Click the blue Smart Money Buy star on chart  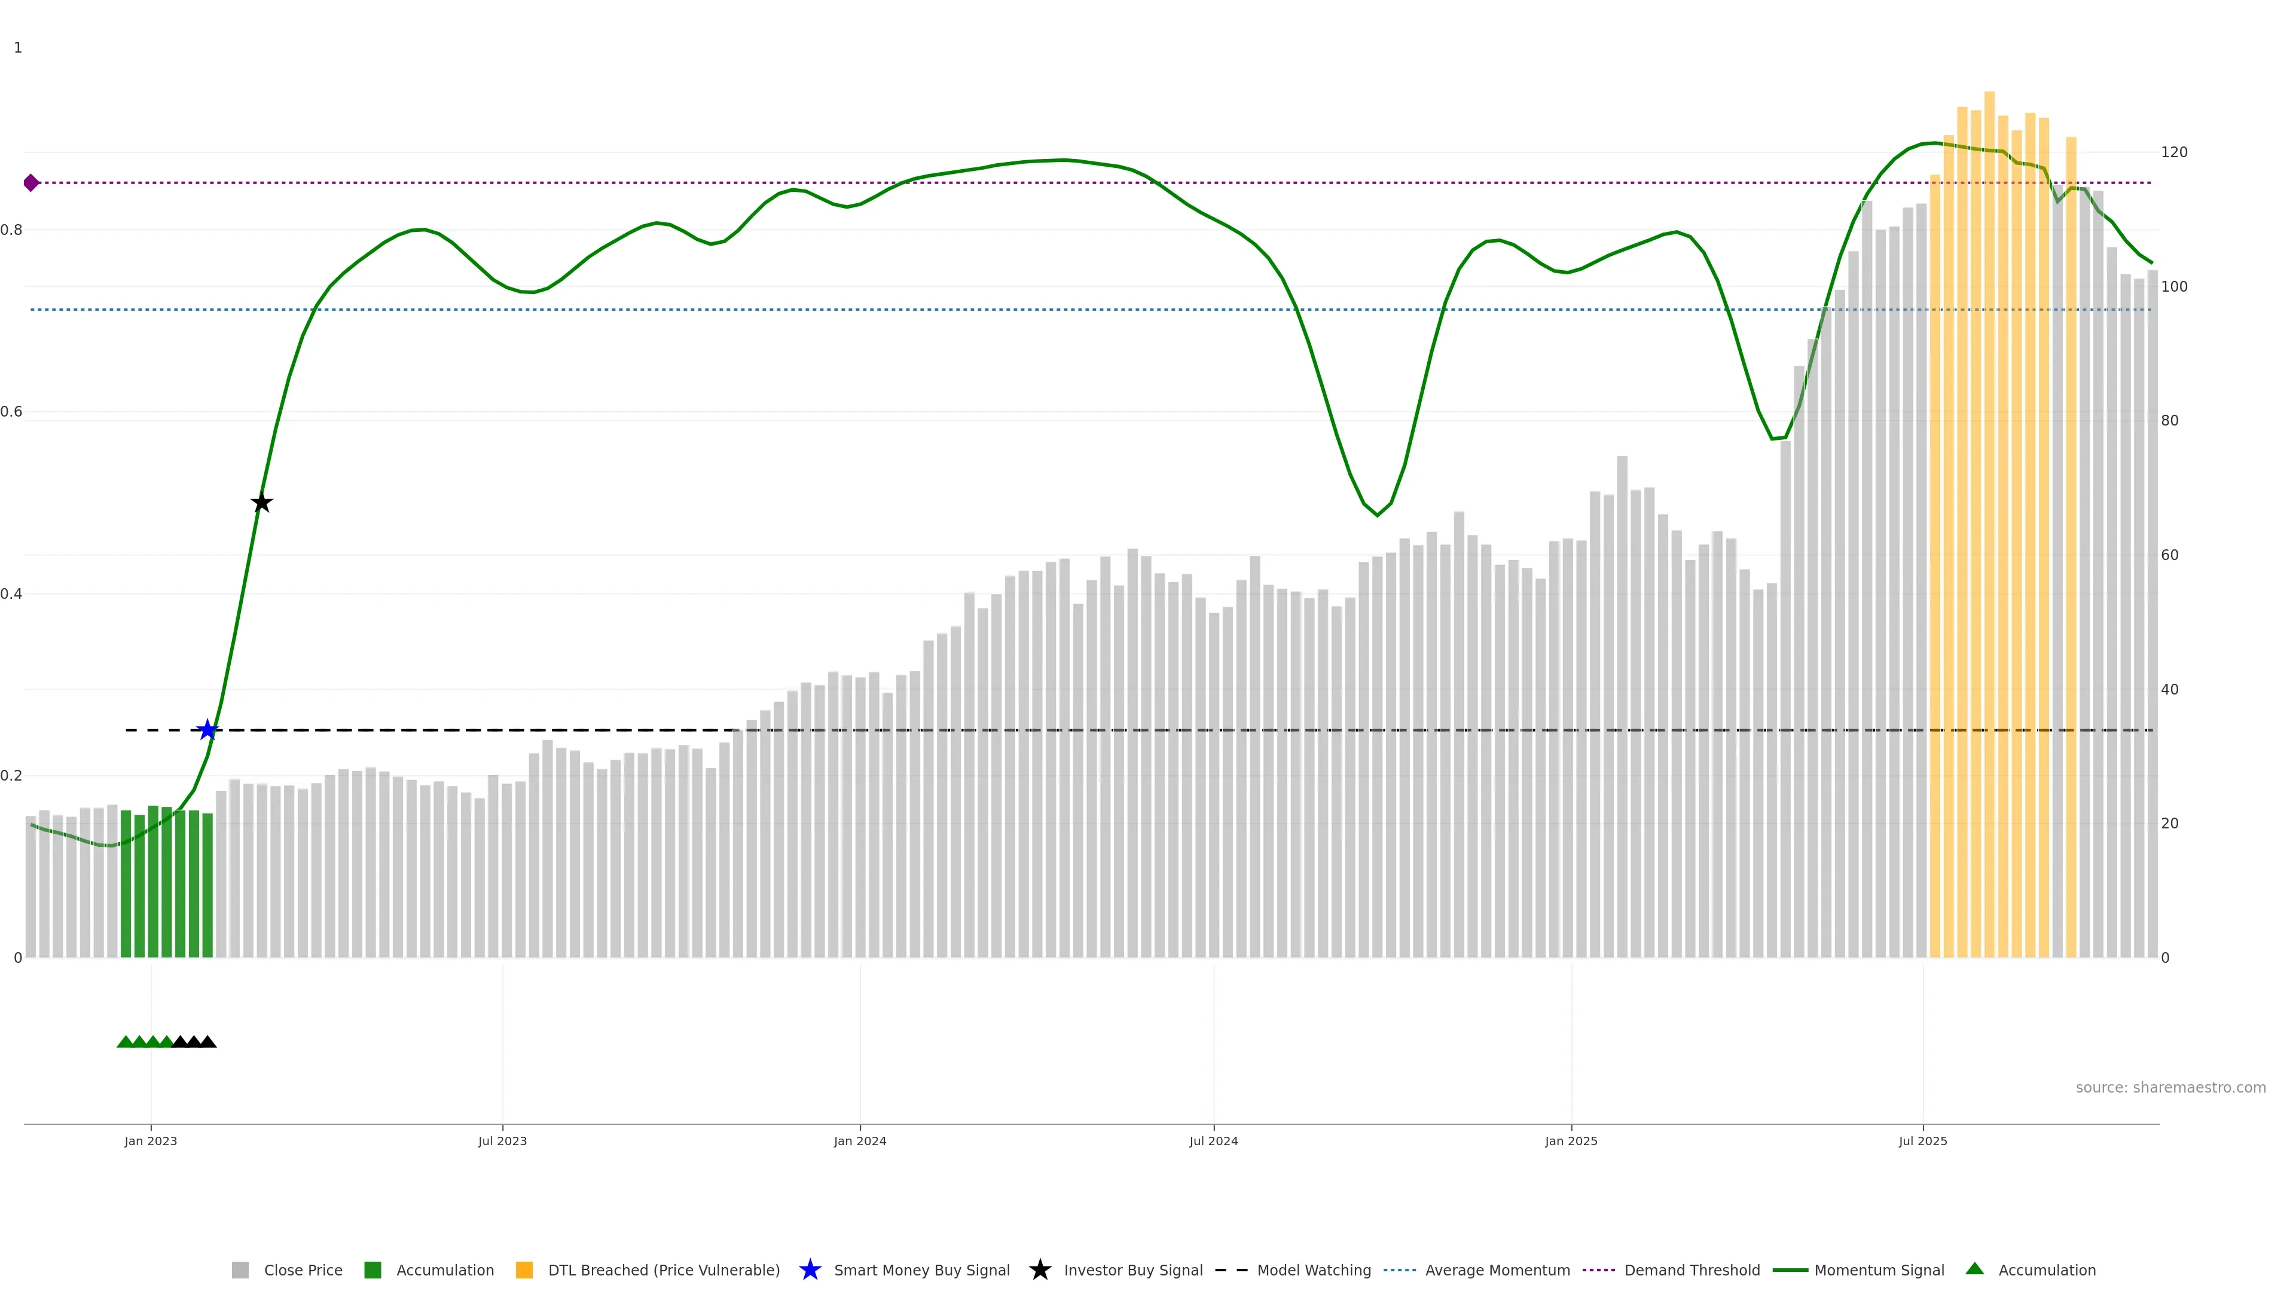tap(207, 730)
